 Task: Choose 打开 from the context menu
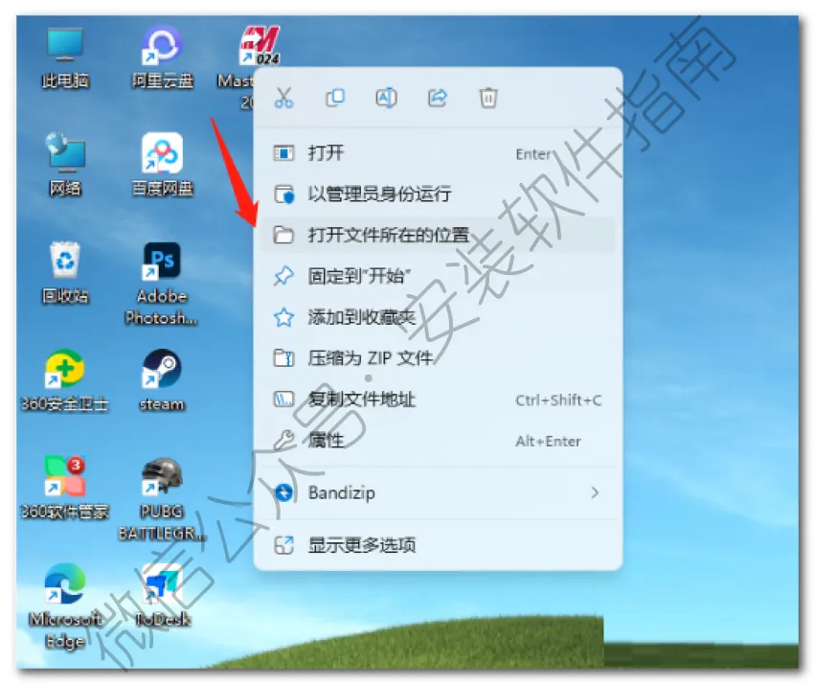click(x=438, y=153)
